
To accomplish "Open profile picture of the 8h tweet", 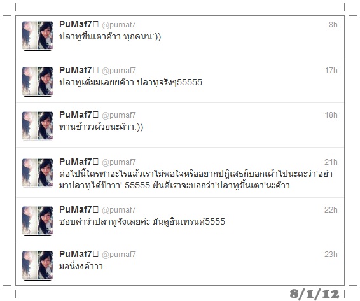I will 38,36.
